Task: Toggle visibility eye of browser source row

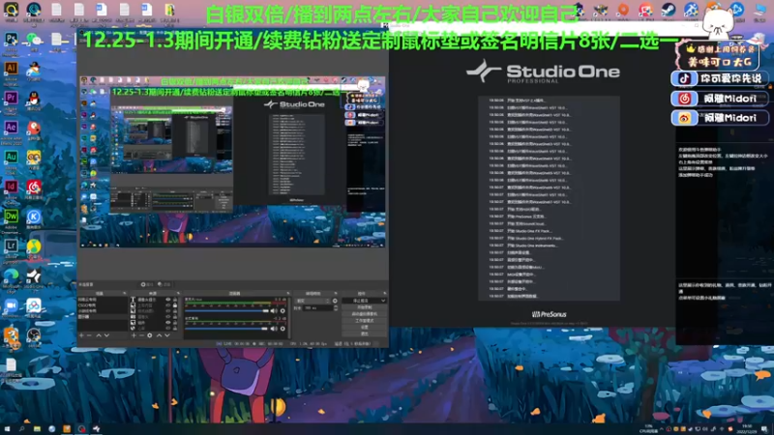Action: pos(168,328)
